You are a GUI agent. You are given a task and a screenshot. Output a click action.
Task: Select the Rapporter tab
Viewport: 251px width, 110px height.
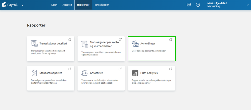click(x=83, y=5)
